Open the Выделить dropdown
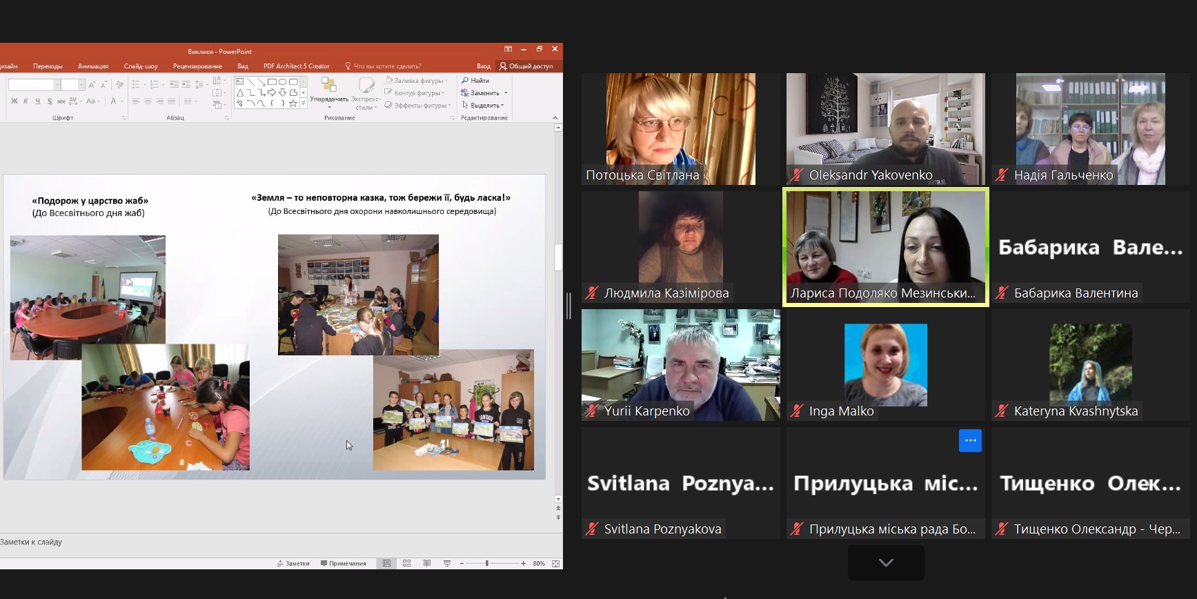This screenshot has width=1197, height=599. tap(483, 106)
